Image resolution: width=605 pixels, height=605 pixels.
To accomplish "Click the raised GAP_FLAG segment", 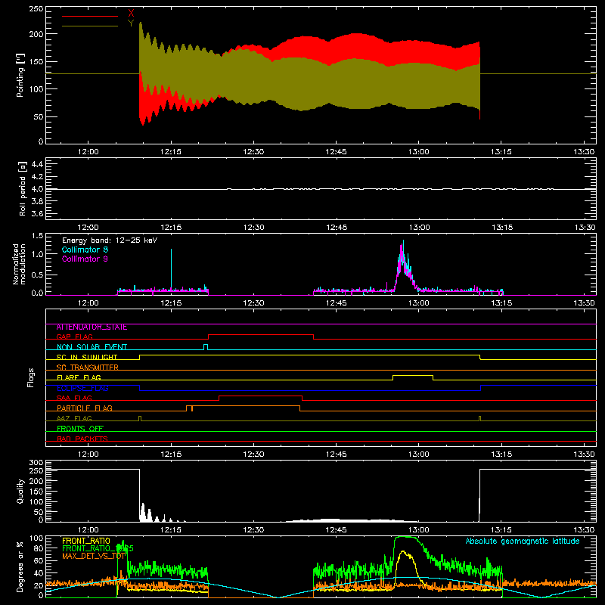I will point(261,334).
